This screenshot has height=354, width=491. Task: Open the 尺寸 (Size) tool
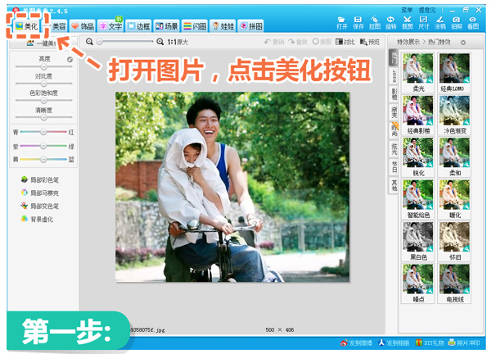coord(424,21)
